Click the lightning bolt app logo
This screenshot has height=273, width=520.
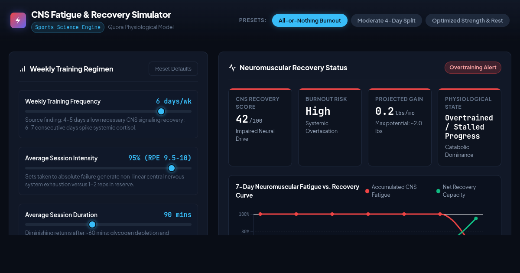[18, 20]
